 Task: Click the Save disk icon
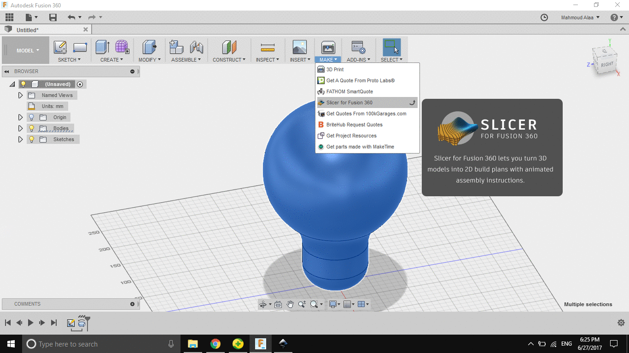tap(53, 17)
